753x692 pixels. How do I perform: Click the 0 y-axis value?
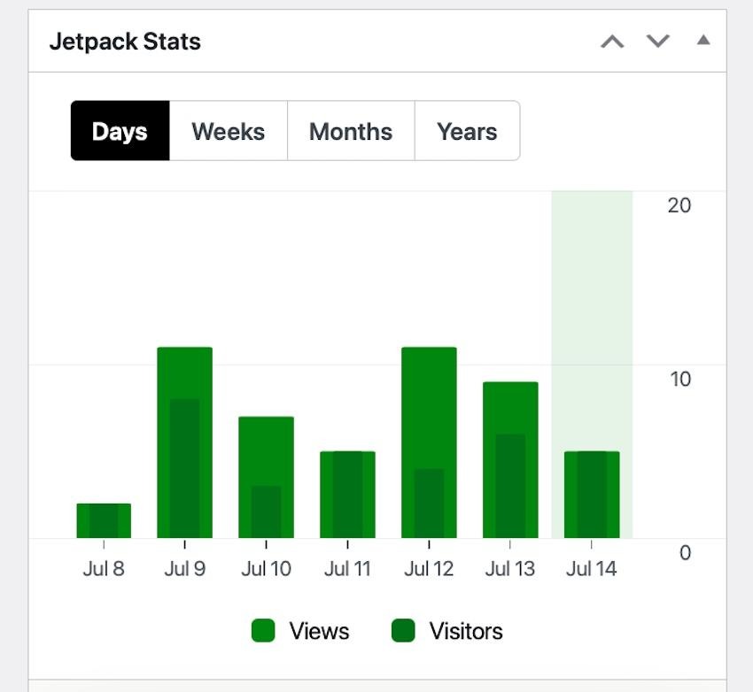pyautogui.click(x=686, y=553)
